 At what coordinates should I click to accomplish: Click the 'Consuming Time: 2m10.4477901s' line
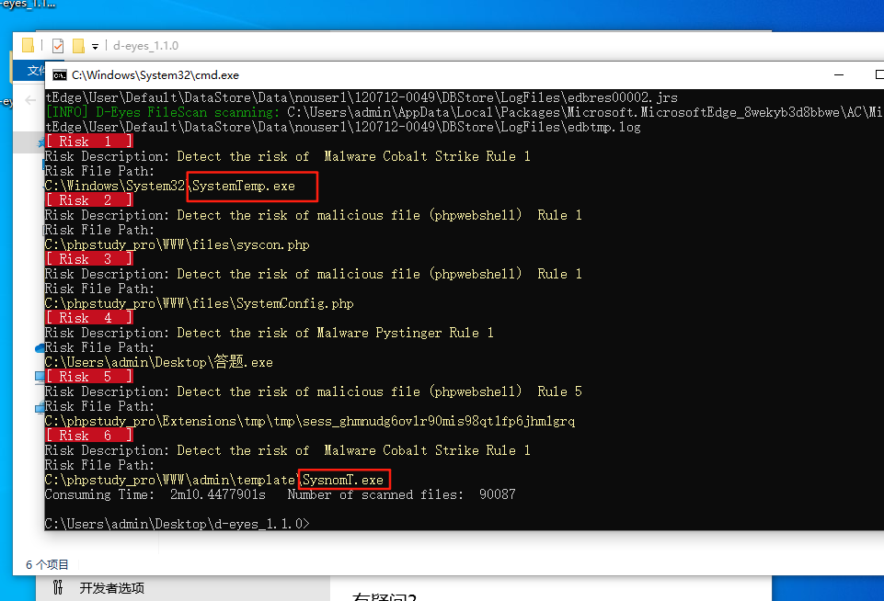pos(281,494)
